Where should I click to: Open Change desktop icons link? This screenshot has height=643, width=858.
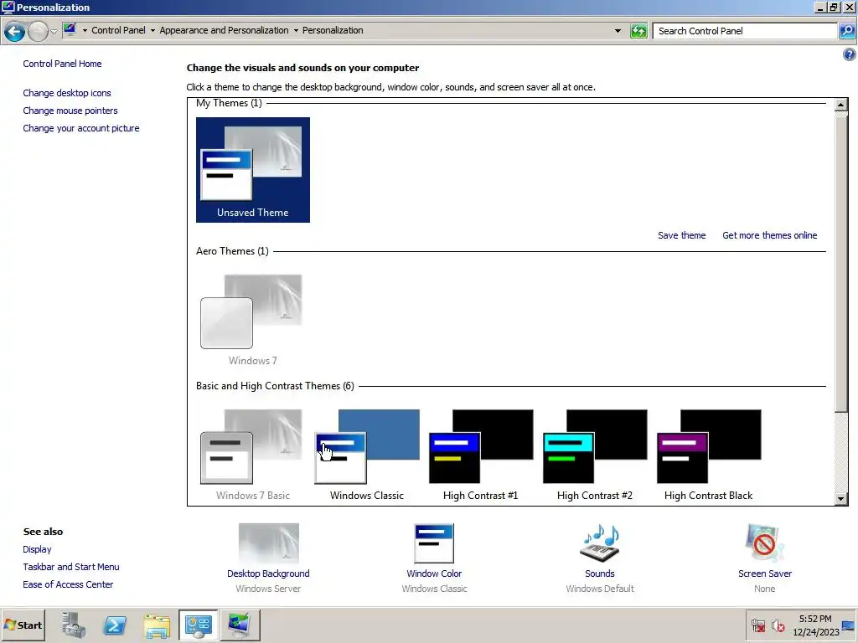pos(67,93)
